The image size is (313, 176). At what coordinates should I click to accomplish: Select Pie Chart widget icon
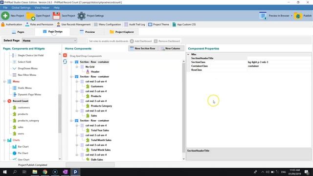coord(14,153)
